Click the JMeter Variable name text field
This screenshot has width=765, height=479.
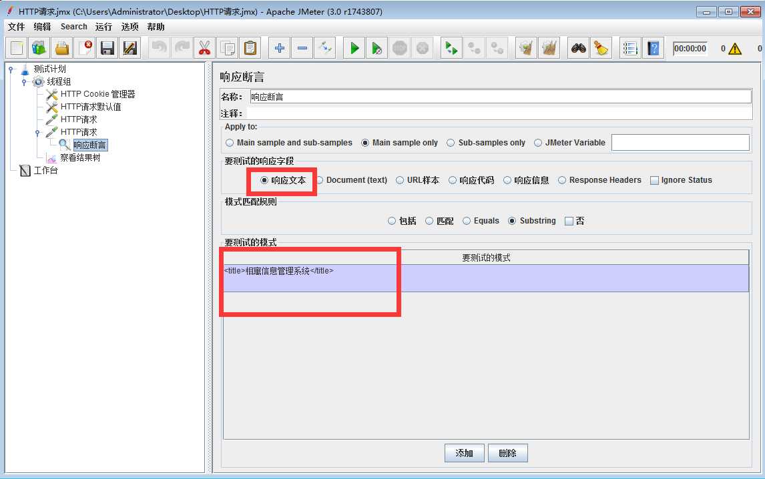tap(680, 142)
